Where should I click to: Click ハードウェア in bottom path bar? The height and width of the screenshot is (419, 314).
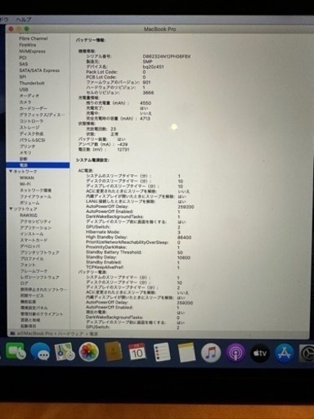pos(70,334)
